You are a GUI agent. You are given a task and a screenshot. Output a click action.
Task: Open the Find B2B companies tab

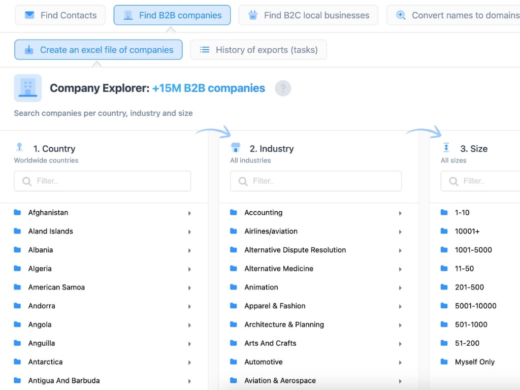tap(172, 15)
